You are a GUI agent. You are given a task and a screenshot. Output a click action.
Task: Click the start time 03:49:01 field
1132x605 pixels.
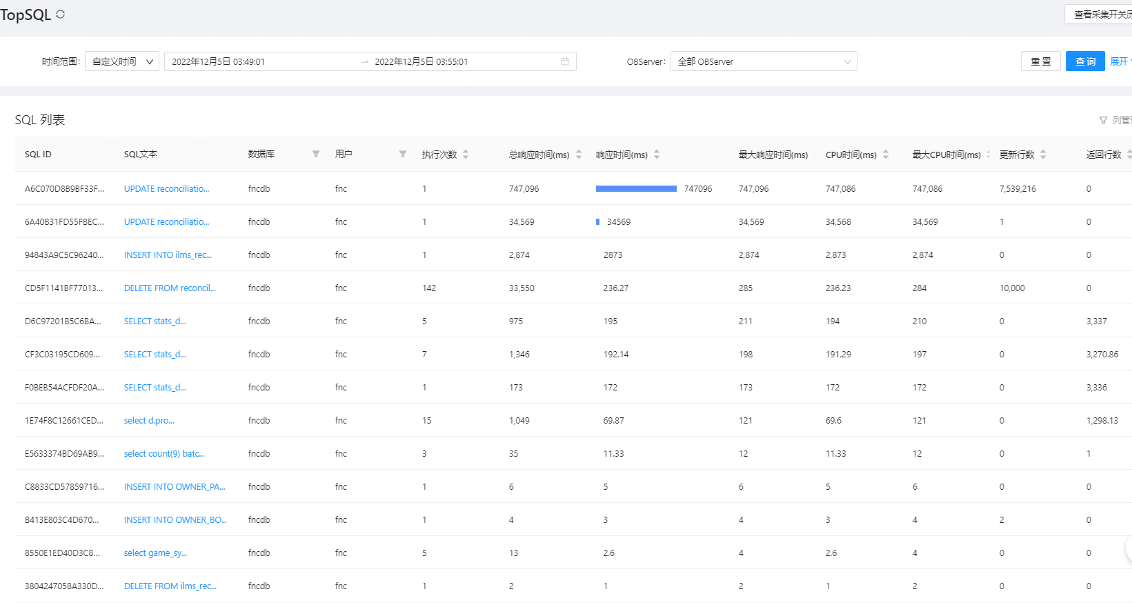[x=219, y=61]
